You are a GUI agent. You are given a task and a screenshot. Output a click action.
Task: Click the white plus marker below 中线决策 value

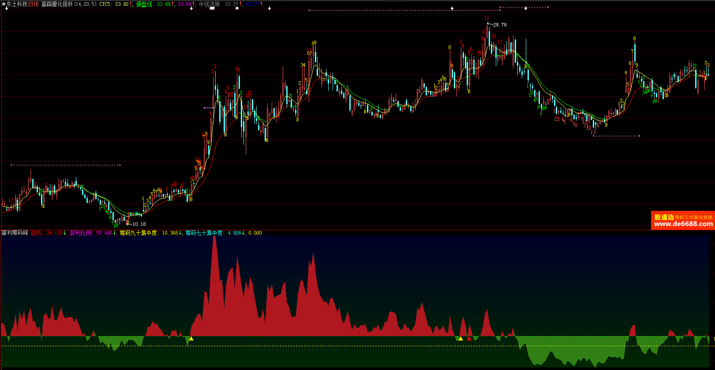237,9
